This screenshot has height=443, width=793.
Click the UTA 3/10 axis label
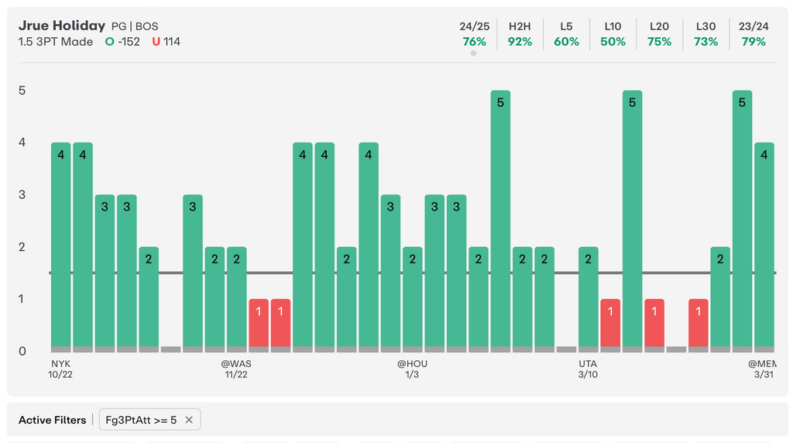[589, 369]
